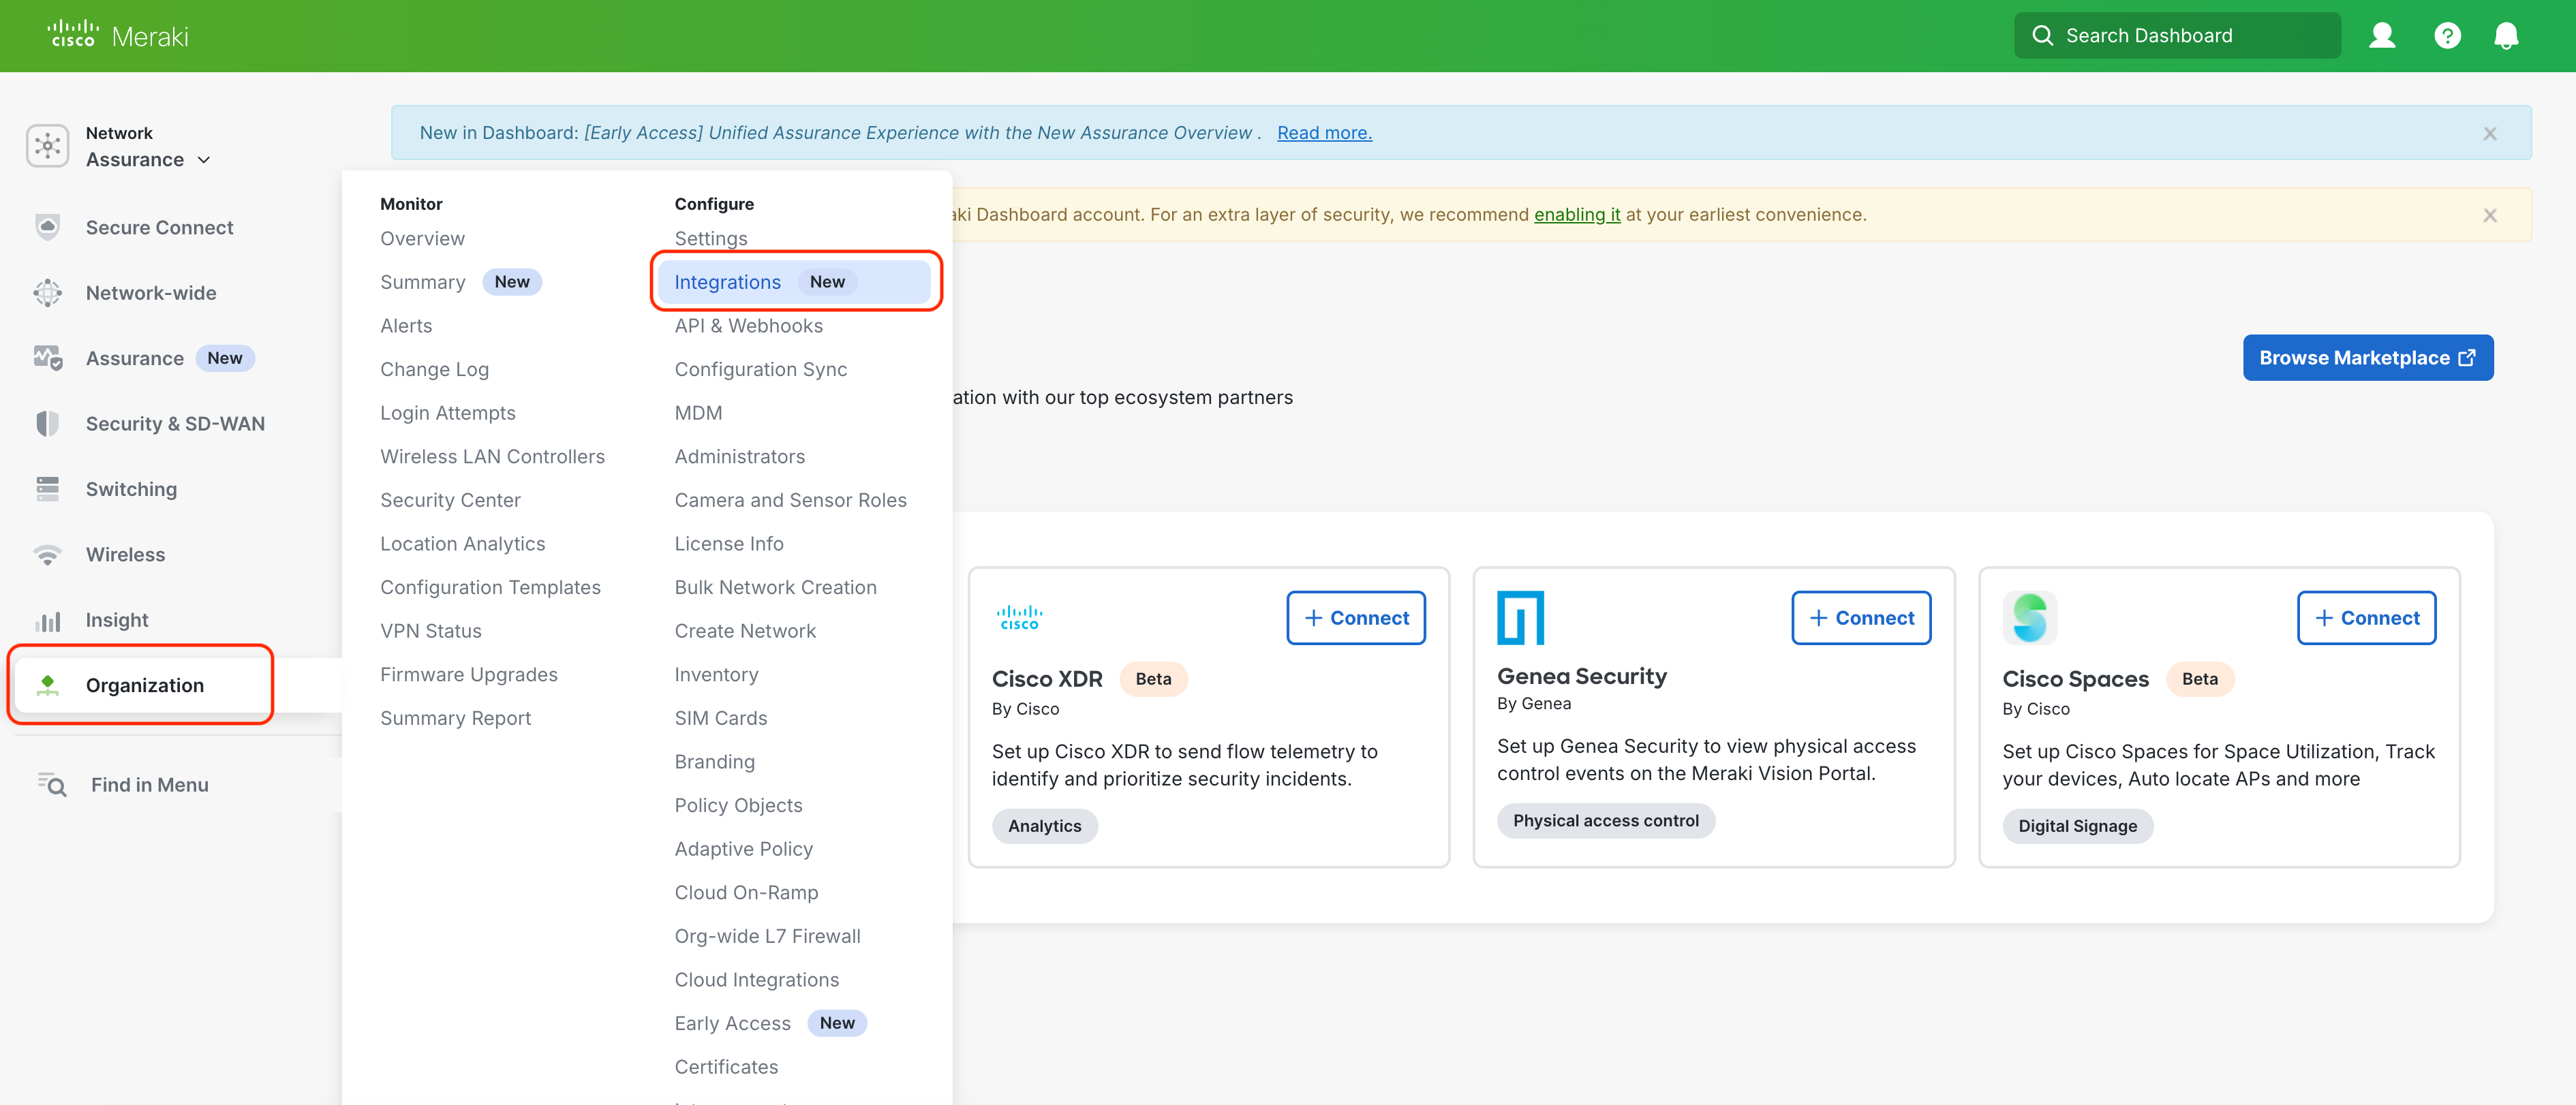Screen dimensions: 2576x1105
Task: Dismiss the blue New in Dashboard banner
Action: [x=2489, y=133]
